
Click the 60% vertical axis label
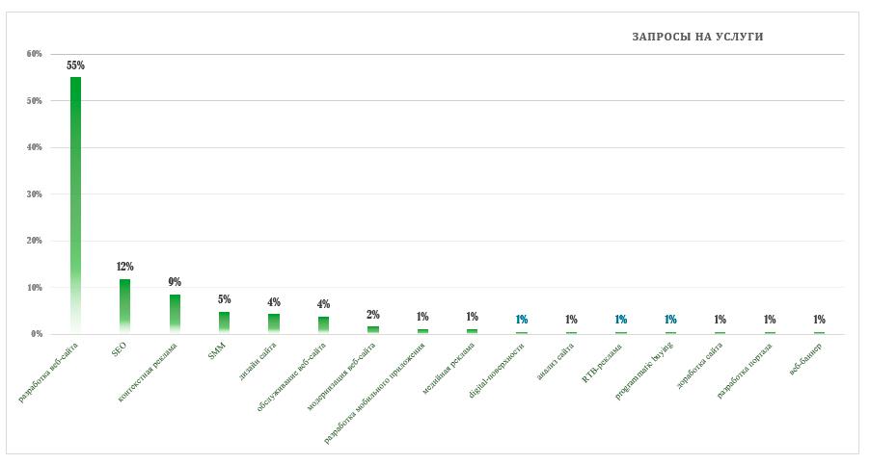35,54
